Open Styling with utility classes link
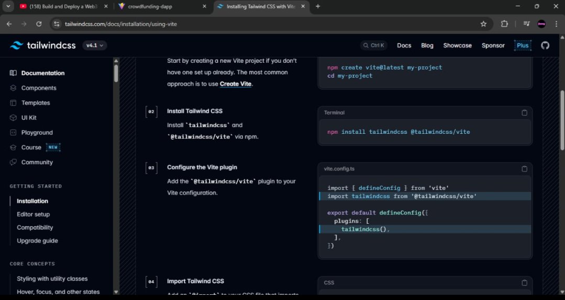The width and height of the screenshot is (565, 300). 52,279
